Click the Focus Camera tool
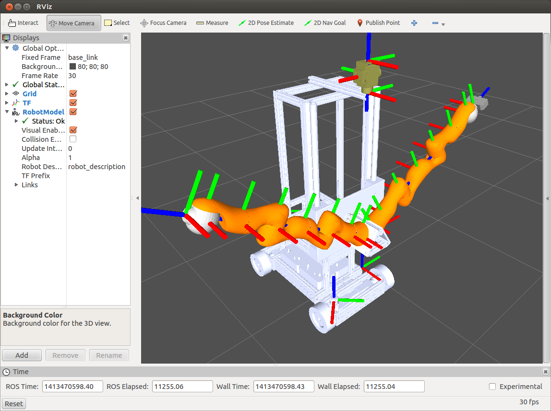This screenshot has height=411, width=551. [163, 23]
